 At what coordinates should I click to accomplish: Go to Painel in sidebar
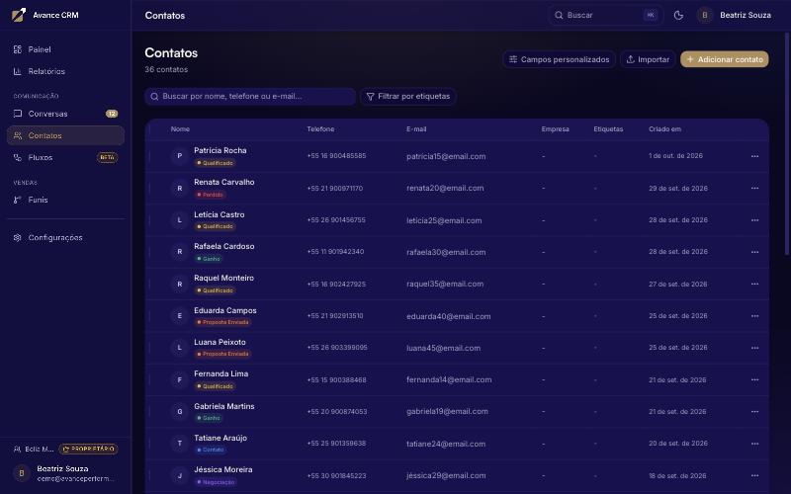[65, 49]
